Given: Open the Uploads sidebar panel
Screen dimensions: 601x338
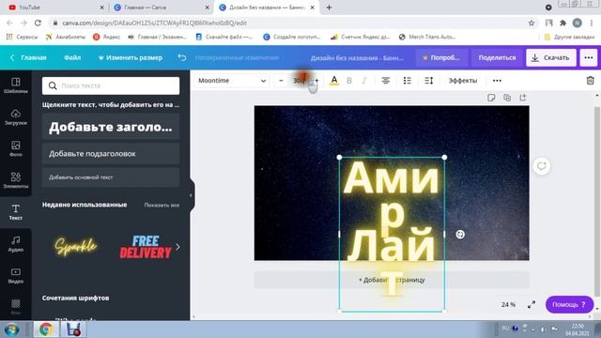Looking at the screenshot, I should (x=16, y=116).
